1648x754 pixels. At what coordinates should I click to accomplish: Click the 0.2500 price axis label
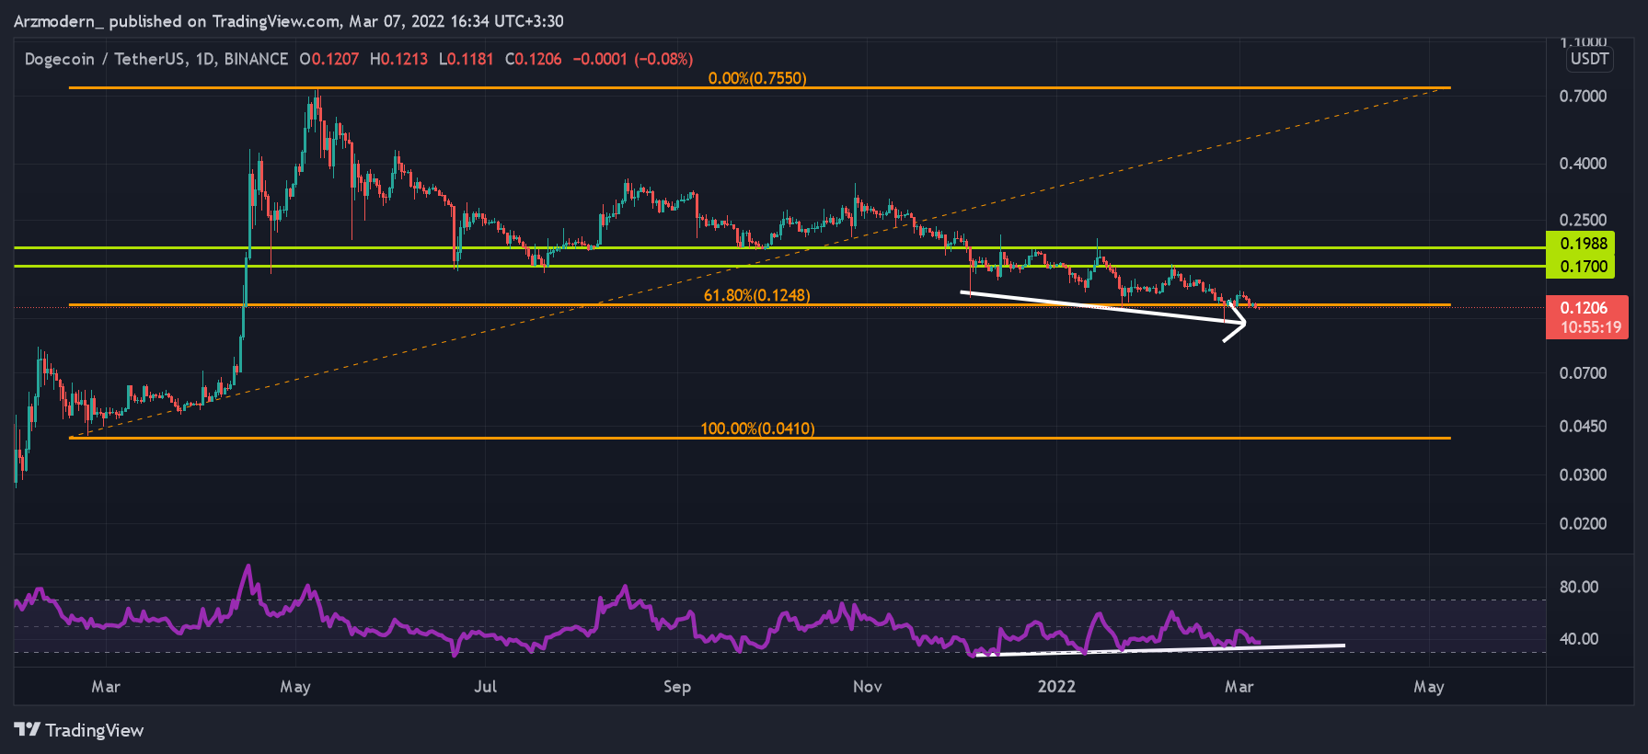1584,220
